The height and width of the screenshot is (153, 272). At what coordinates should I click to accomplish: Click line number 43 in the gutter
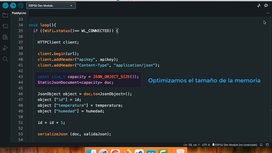click(20, 76)
